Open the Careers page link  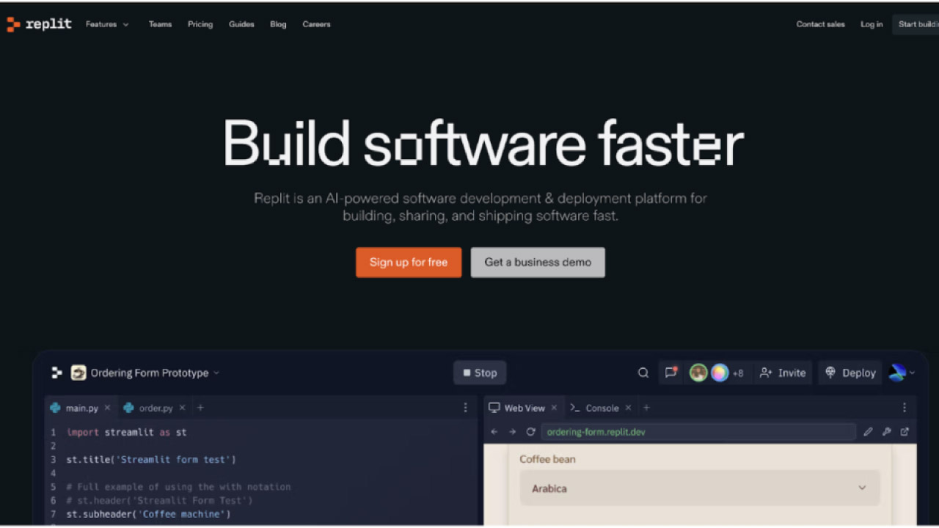pyautogui.click(x=316, y=24)
